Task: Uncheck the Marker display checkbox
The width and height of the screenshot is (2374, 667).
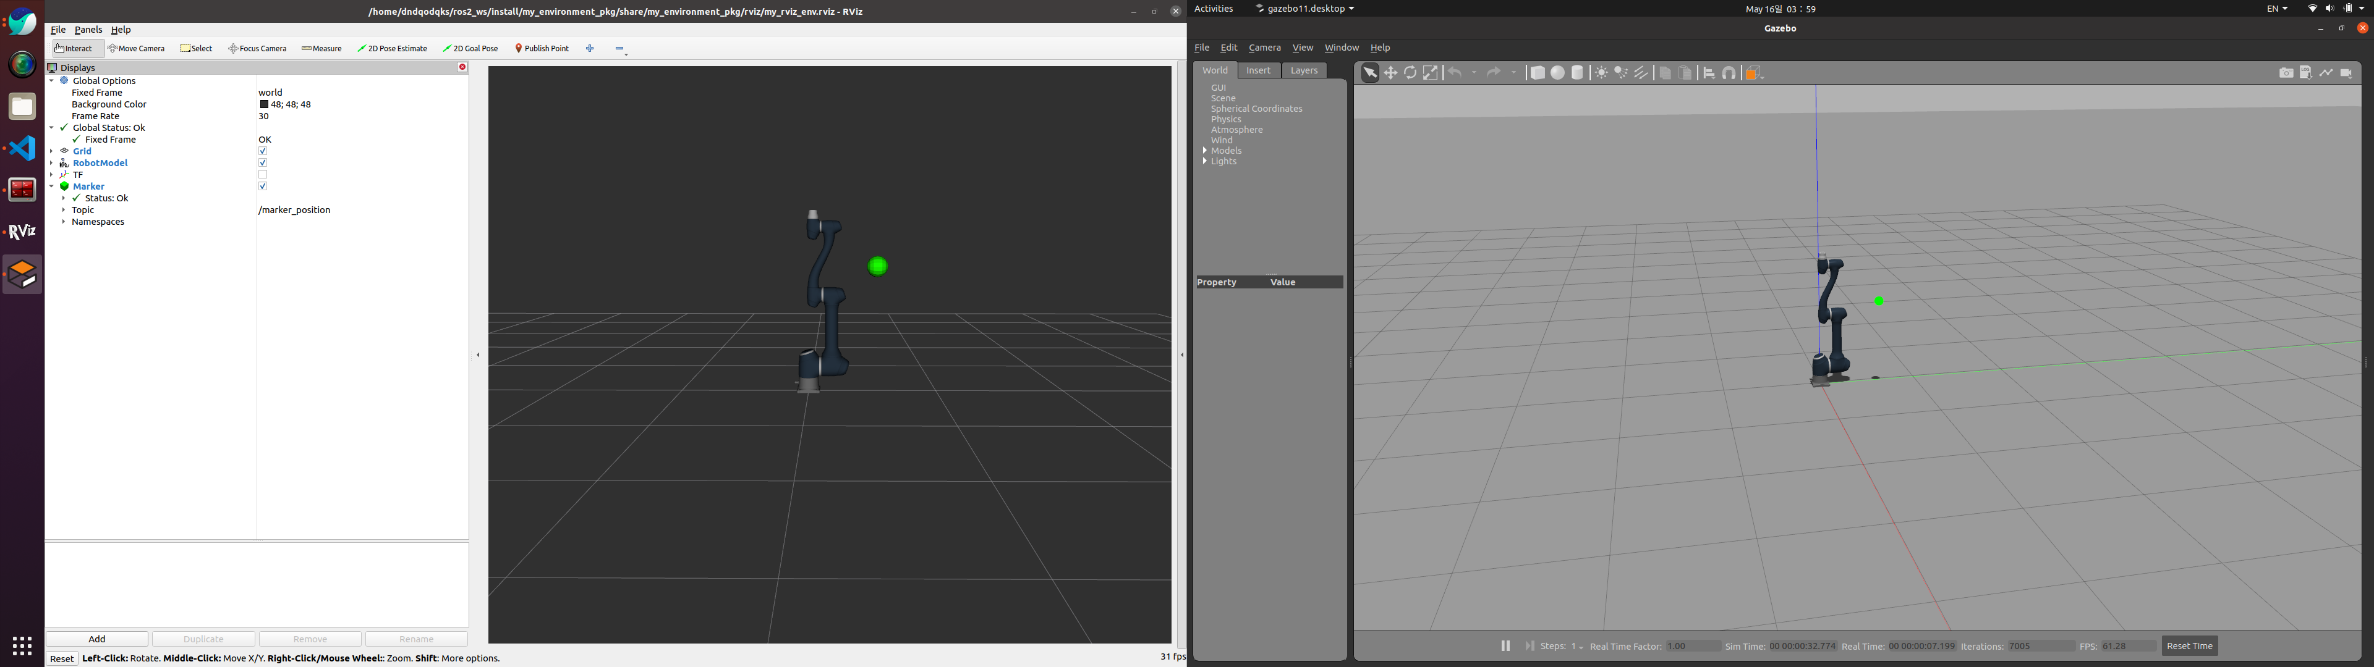Action: coord(263,186)
